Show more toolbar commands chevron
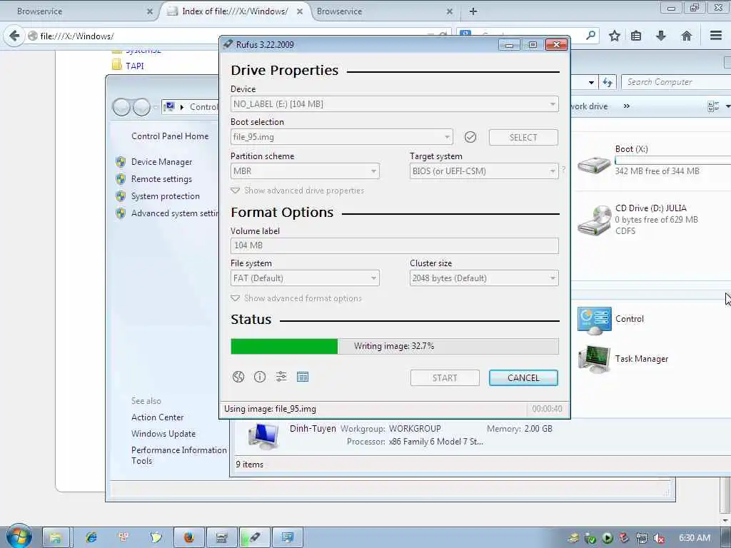This screenshot has width=731, height=548. 627,106
